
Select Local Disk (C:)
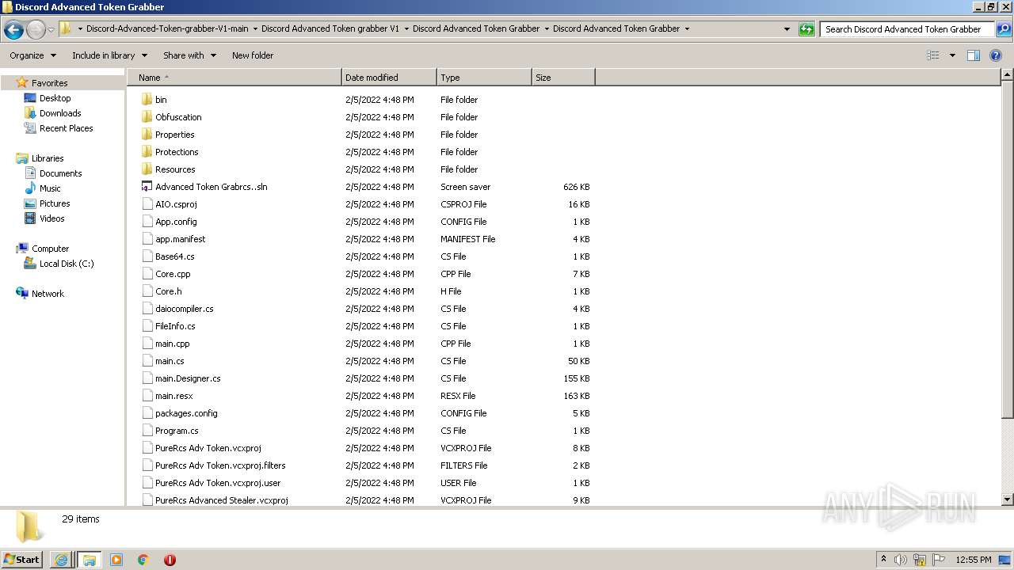coord(67,264)
